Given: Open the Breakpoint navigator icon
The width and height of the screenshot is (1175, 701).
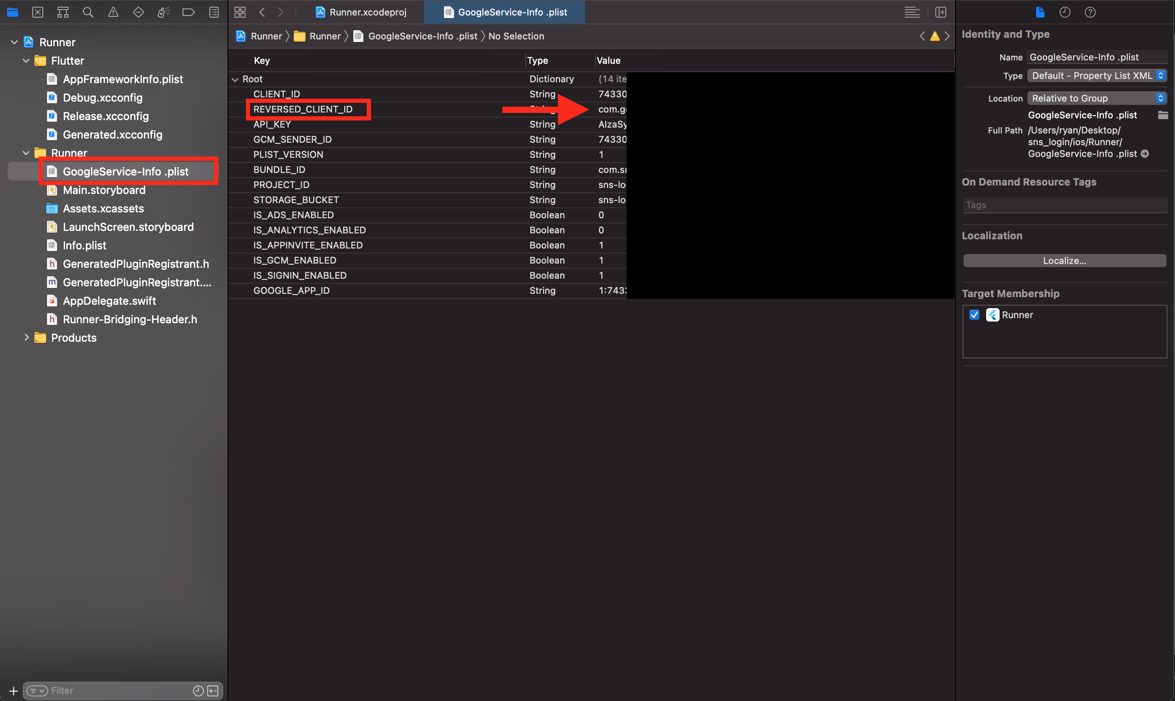Looking at the screenshot, I should (x=188, y=12).
